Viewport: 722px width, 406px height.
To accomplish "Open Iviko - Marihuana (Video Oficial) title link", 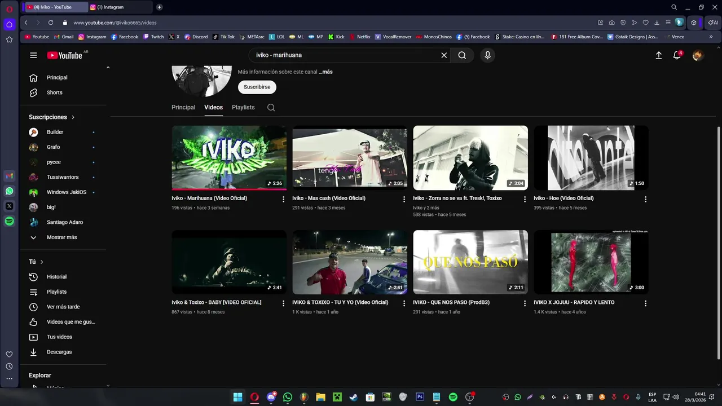I will (x=209, y=198).
